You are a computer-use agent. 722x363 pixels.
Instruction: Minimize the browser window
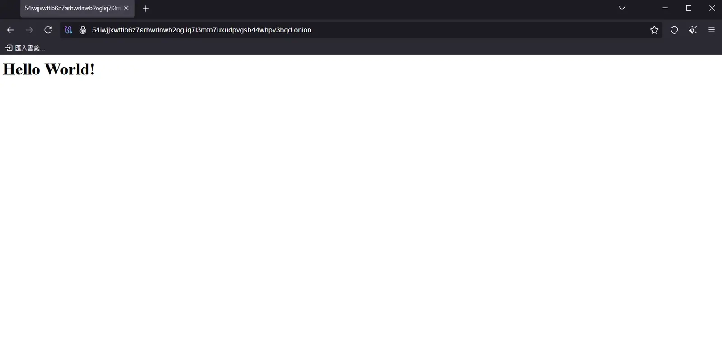[665, 8]
